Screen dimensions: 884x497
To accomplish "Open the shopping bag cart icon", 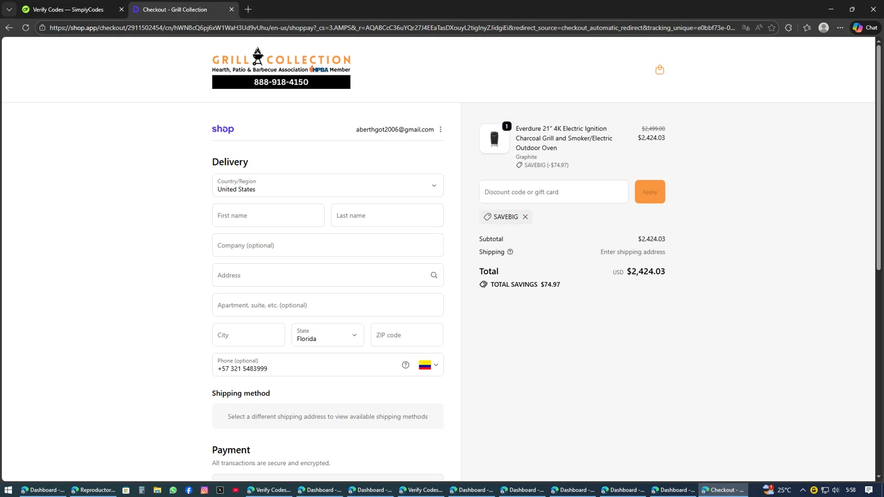I will [659, 69].
